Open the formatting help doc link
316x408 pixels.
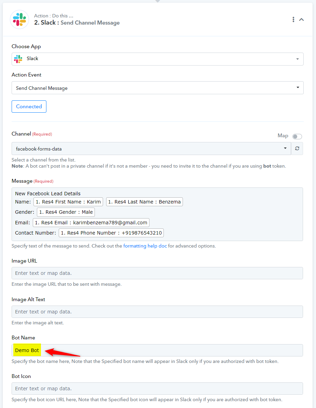coord(145,246)
